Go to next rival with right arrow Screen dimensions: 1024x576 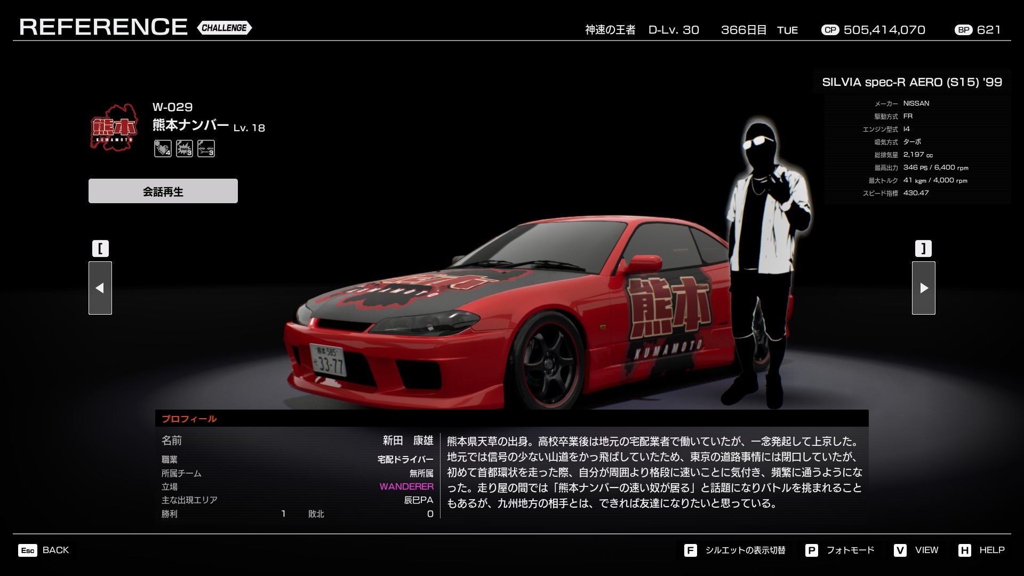pyautogui.click(x=923, y=288)
